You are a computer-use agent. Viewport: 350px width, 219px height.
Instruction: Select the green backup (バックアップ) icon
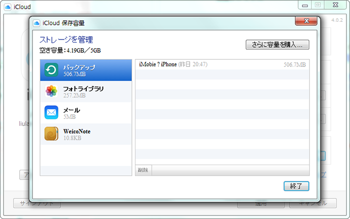(51, 70)
